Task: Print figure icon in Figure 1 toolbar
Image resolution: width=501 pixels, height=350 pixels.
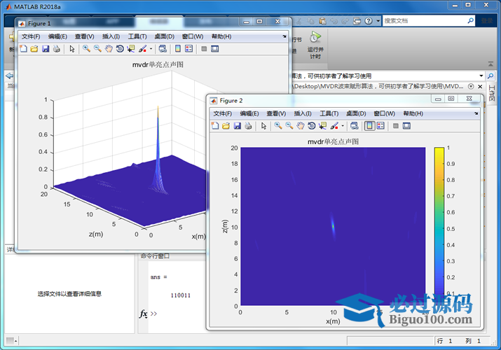Action: tap(57, 49)
